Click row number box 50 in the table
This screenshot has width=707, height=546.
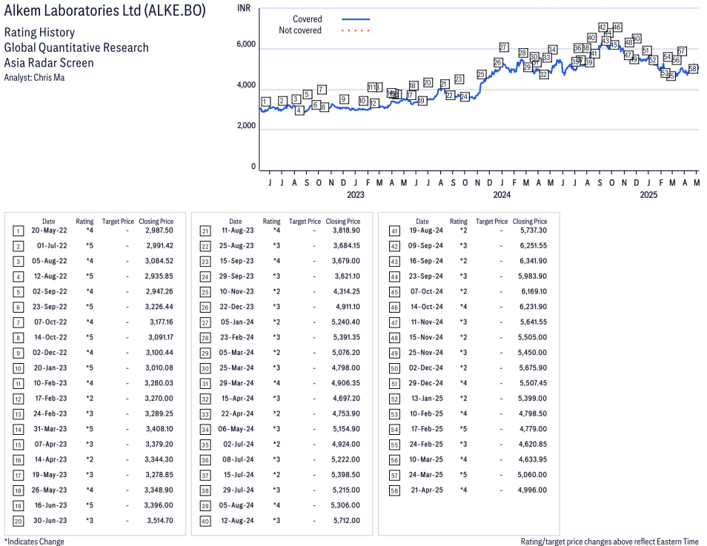point(394,368)
